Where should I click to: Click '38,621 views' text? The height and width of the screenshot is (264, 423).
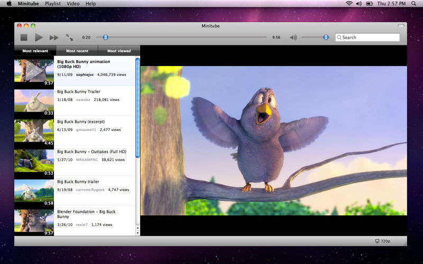(113, 160)
